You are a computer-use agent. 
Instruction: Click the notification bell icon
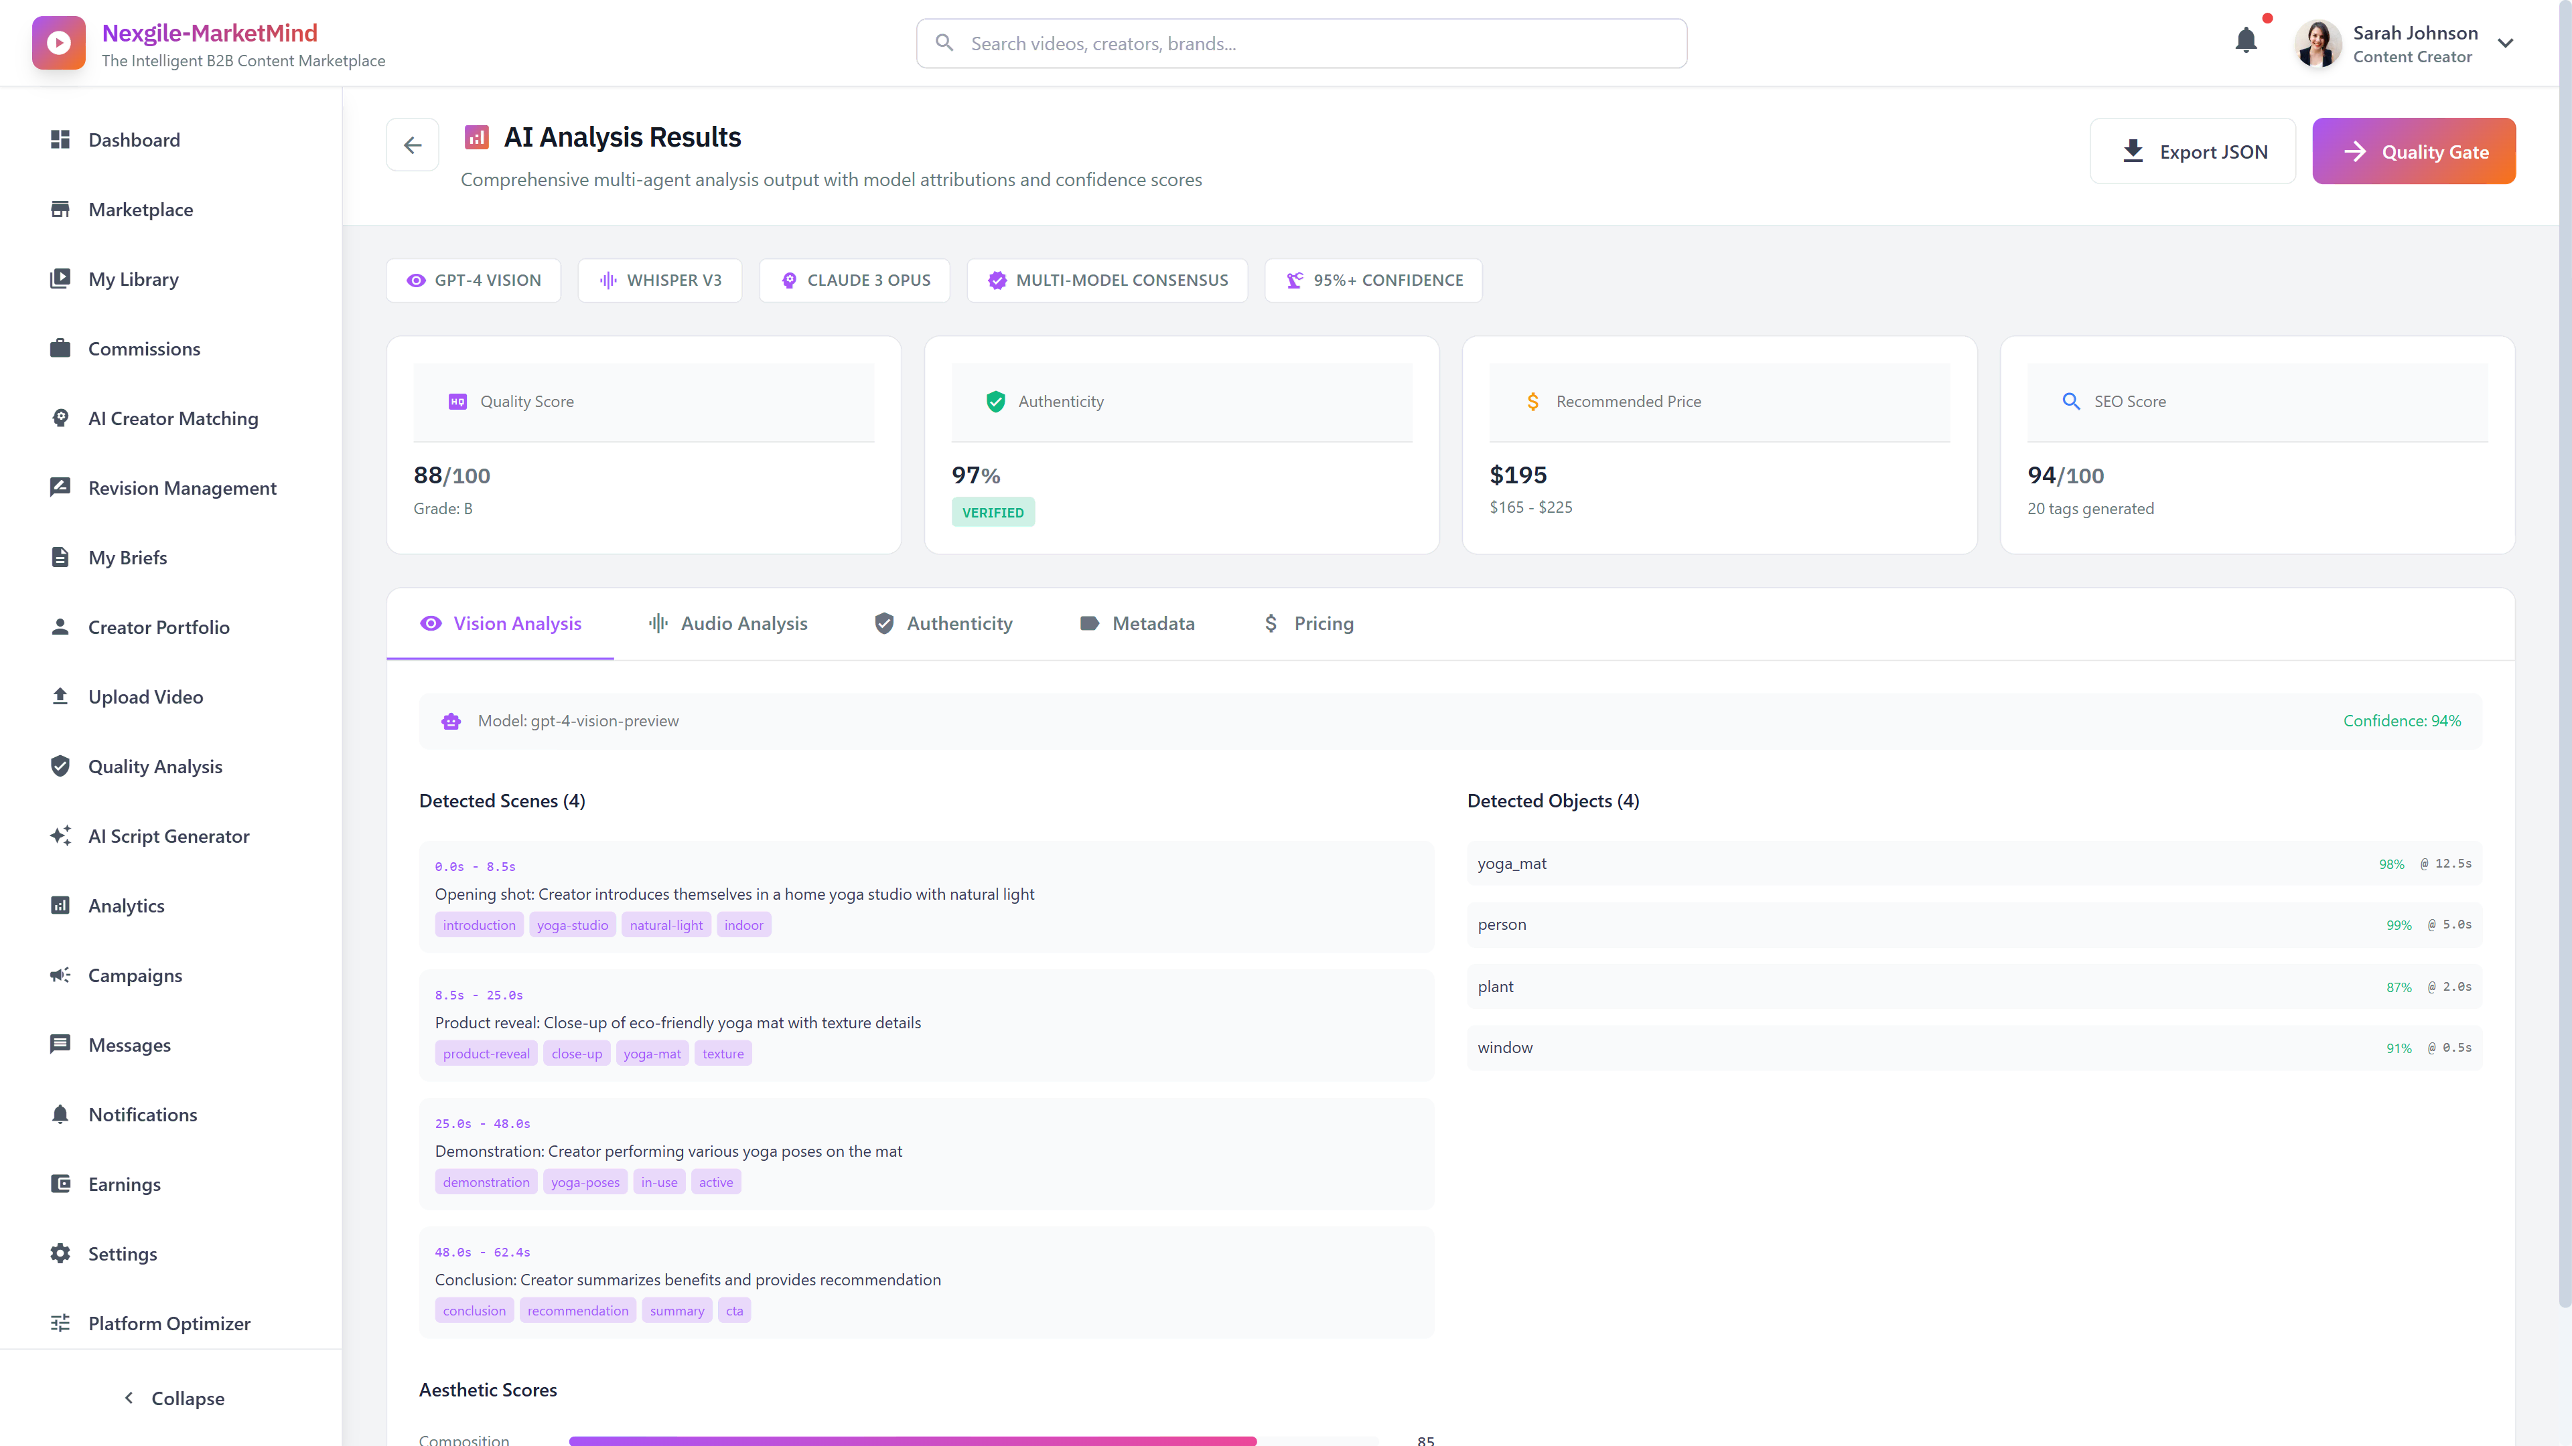click(x=2246, y=40)
